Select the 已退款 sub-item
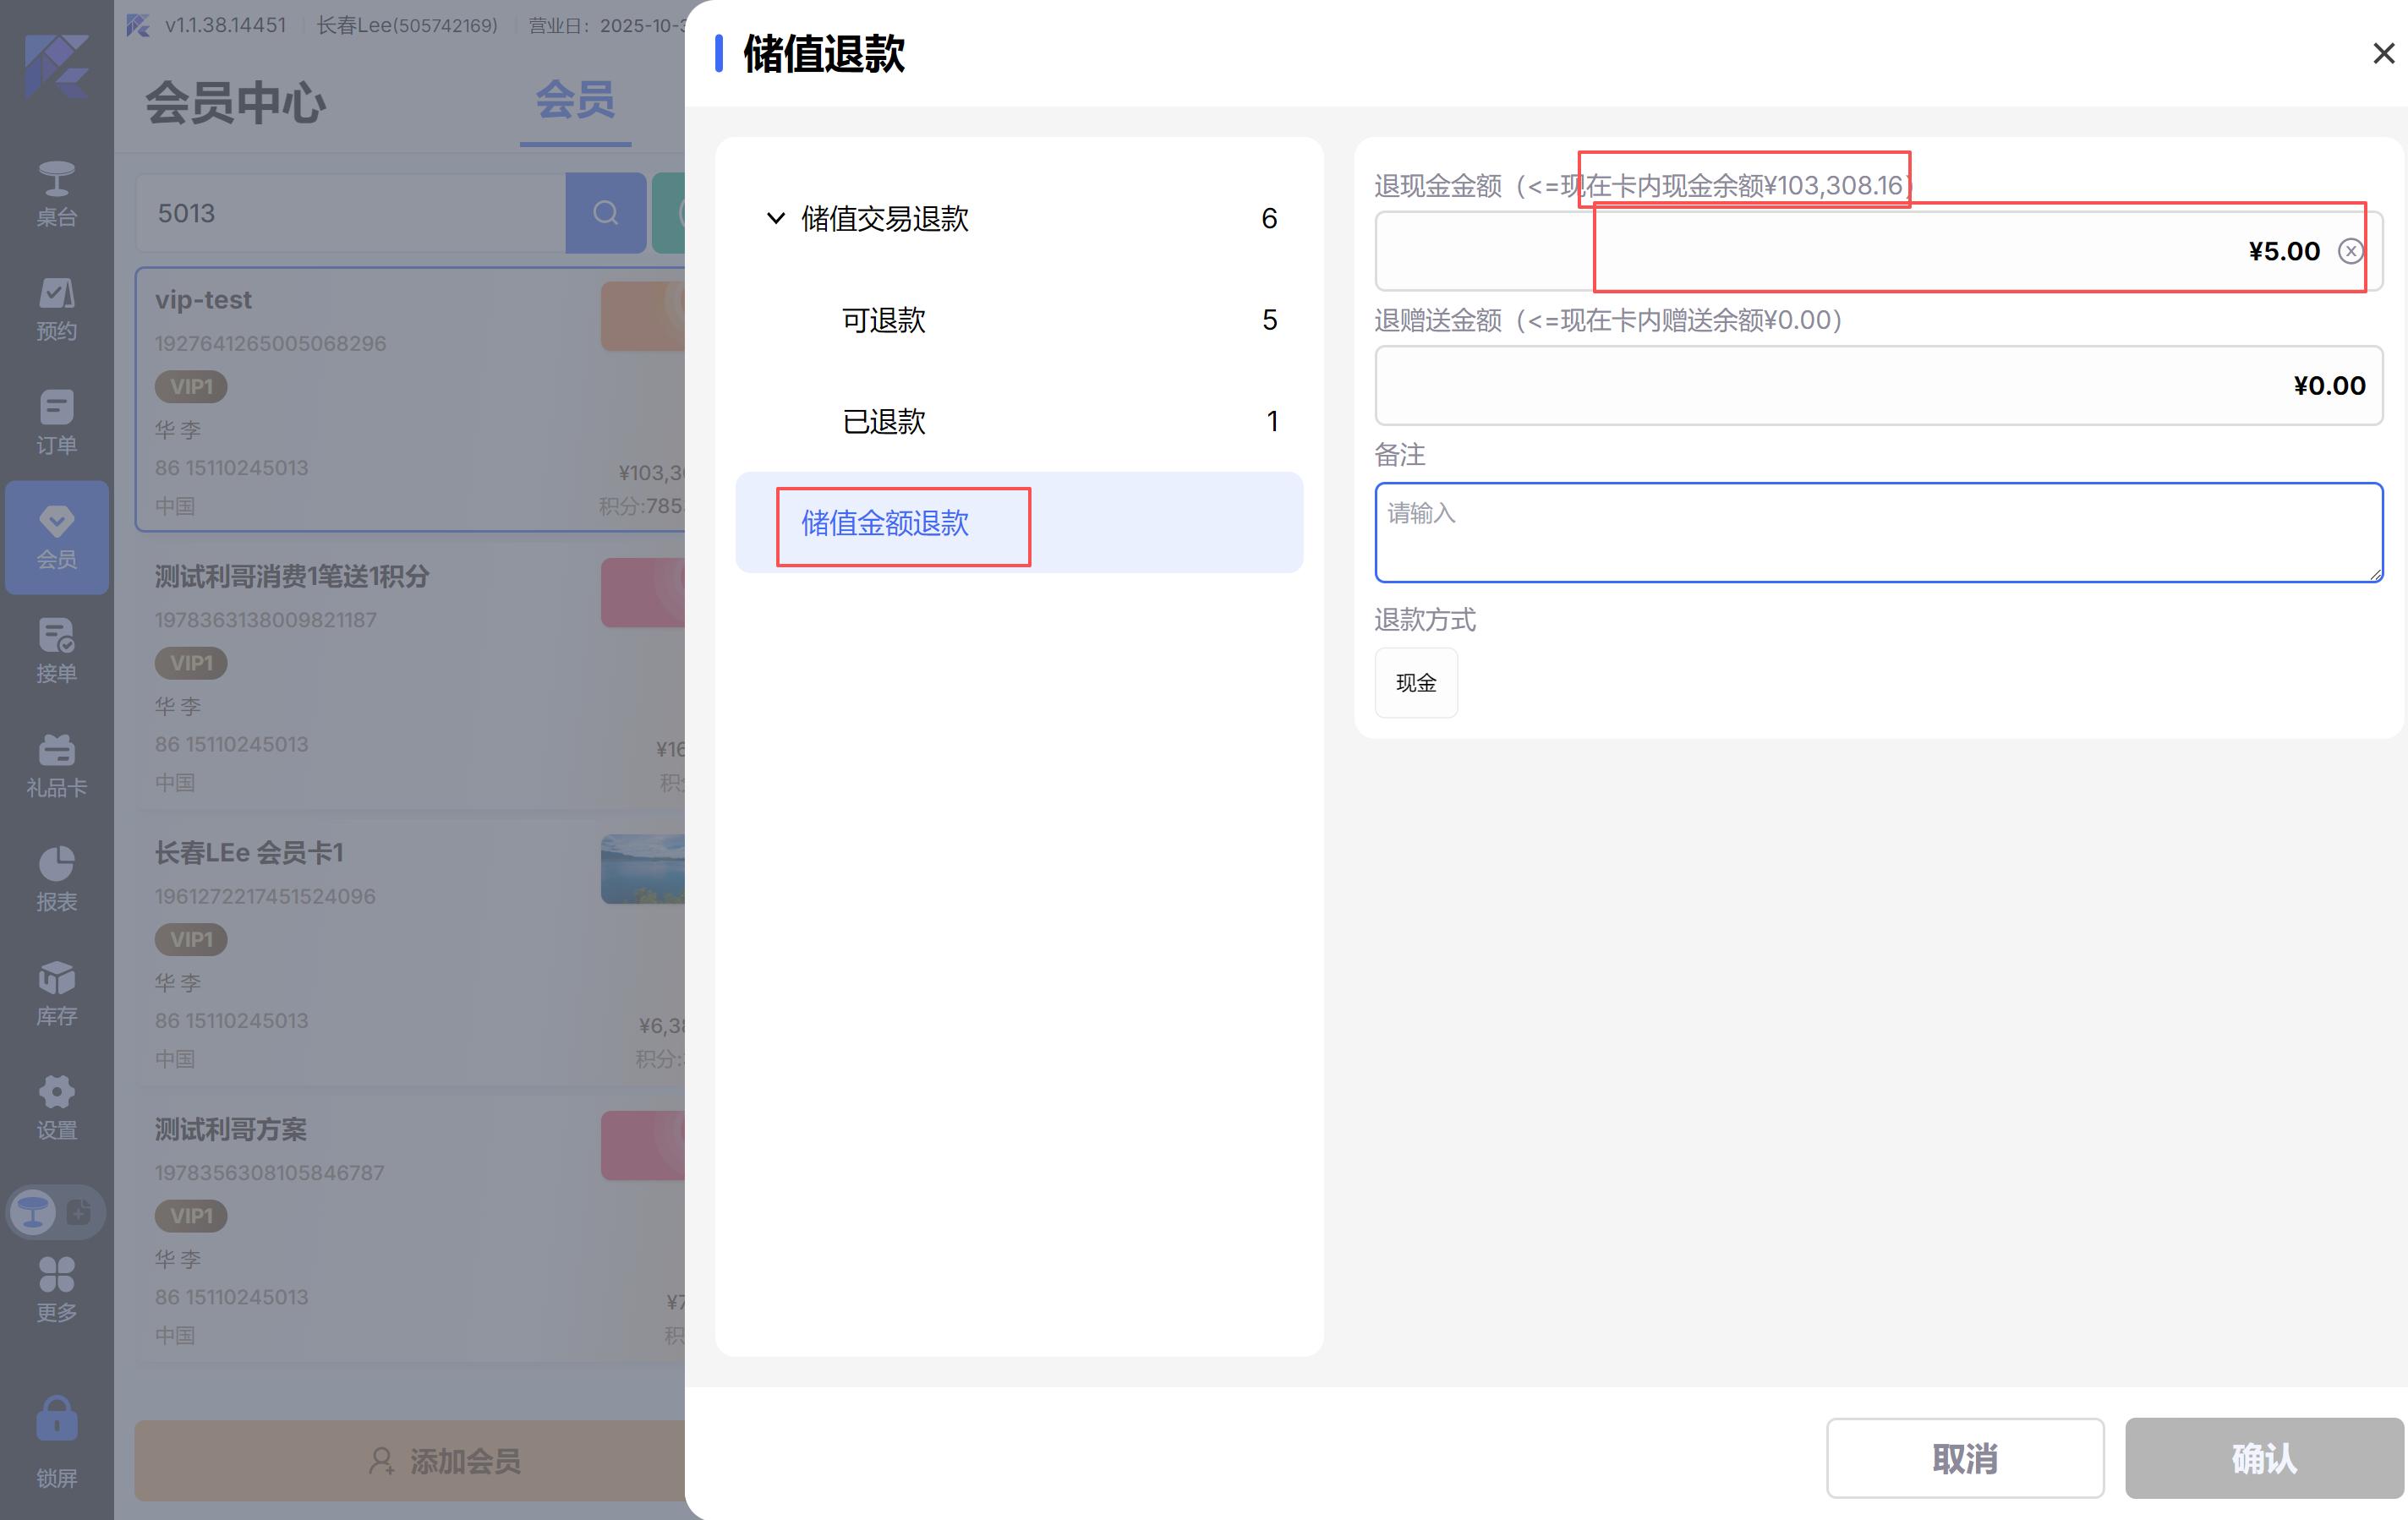Viewport: 2408px width, 1520px height. [883, 421]
